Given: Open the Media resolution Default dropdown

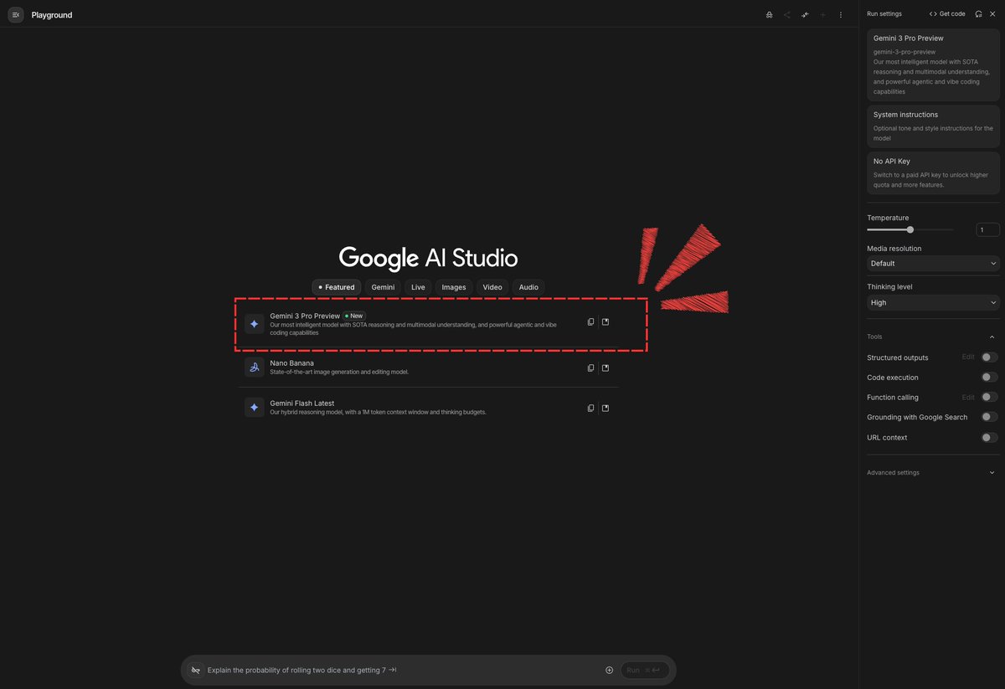Looking at the screenshot, I should [933, 264].
